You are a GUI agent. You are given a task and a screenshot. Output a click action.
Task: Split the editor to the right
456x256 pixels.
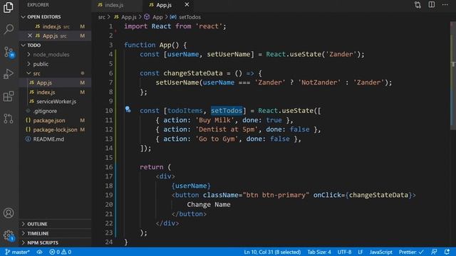point(432,5)
